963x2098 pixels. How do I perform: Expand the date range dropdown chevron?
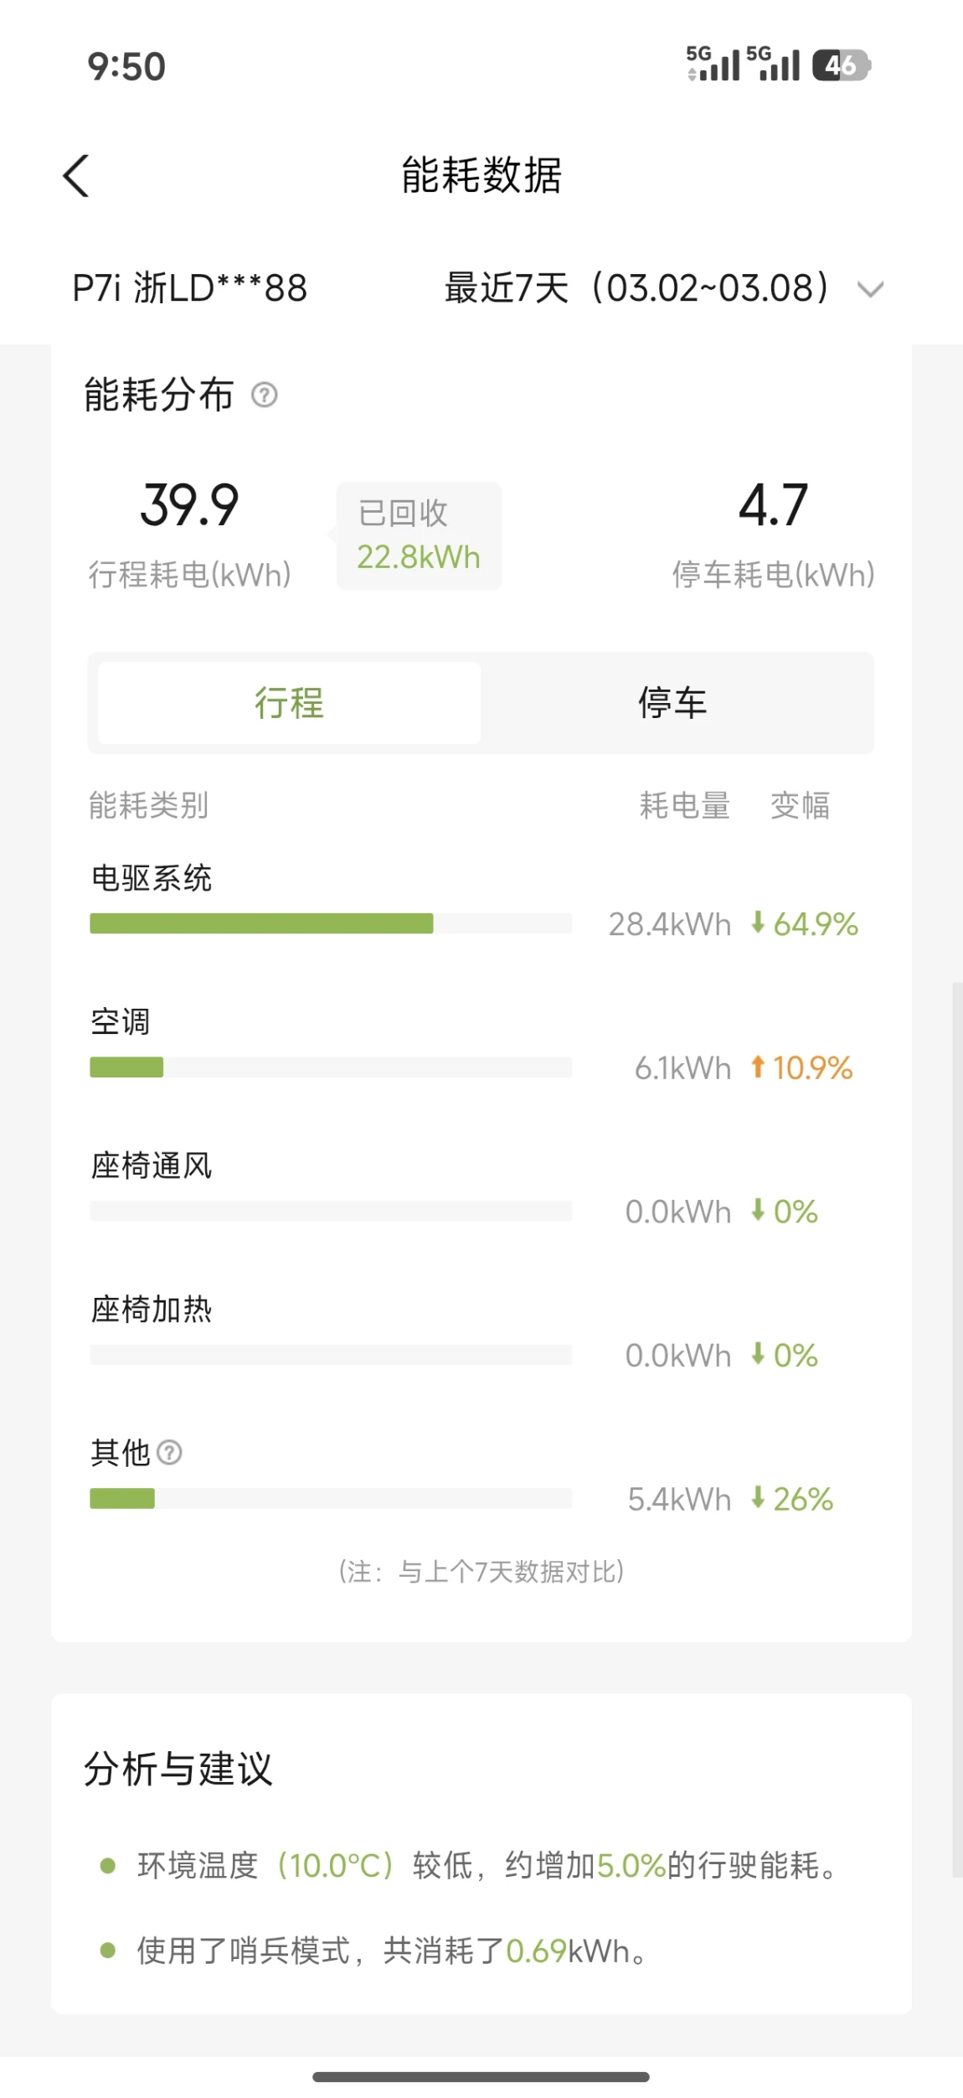pos(871,289)
